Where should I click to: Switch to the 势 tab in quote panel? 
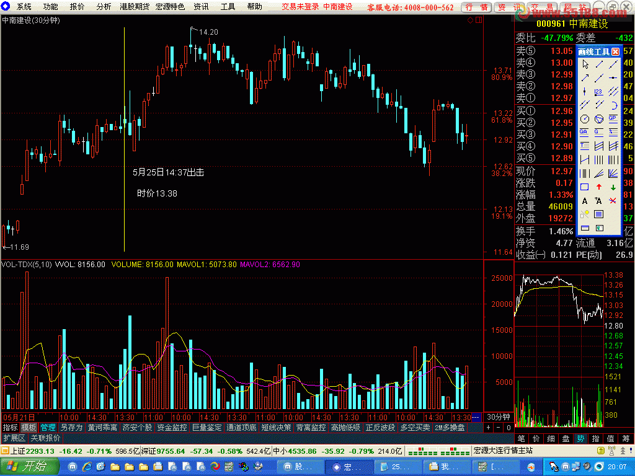coord(580,438)
